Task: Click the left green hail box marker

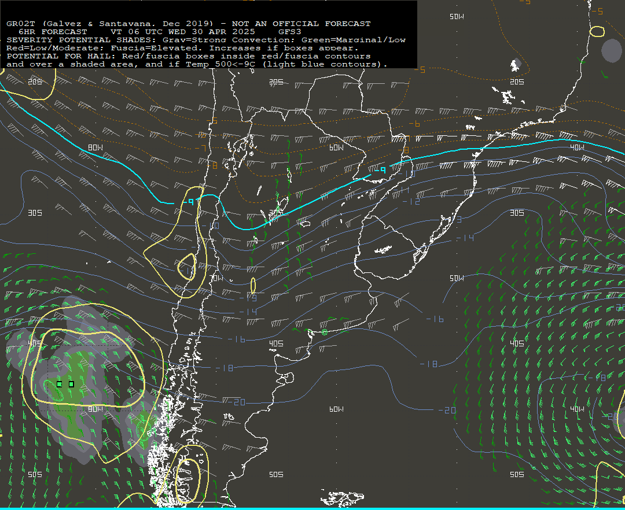Action: [x=60, y=384]
